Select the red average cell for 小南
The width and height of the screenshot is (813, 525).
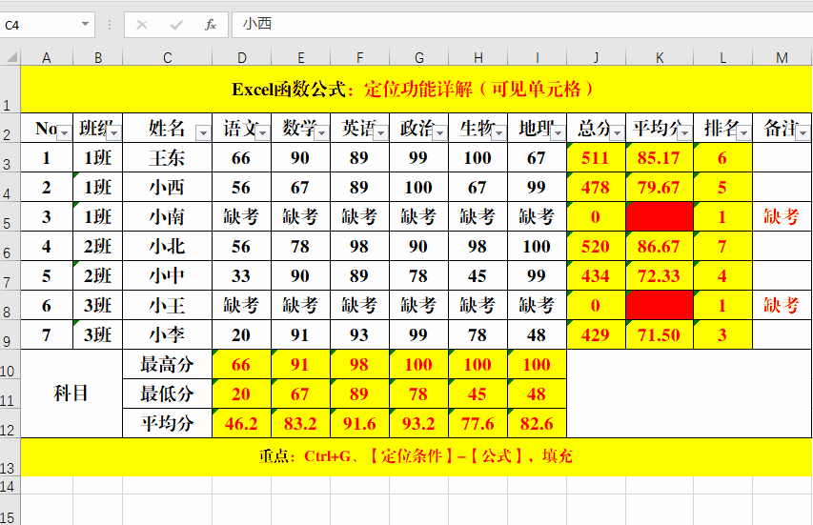tap(660, 217)
